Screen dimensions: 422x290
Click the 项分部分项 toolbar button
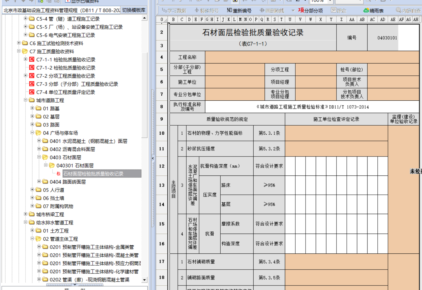[310, 10]
